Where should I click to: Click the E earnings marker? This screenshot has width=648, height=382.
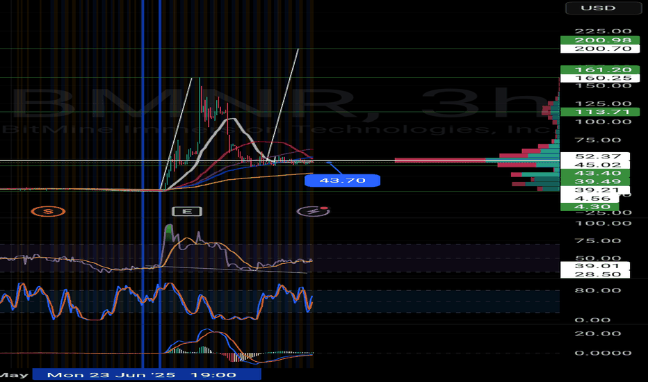pyautogui.click(x=187, y=211)
